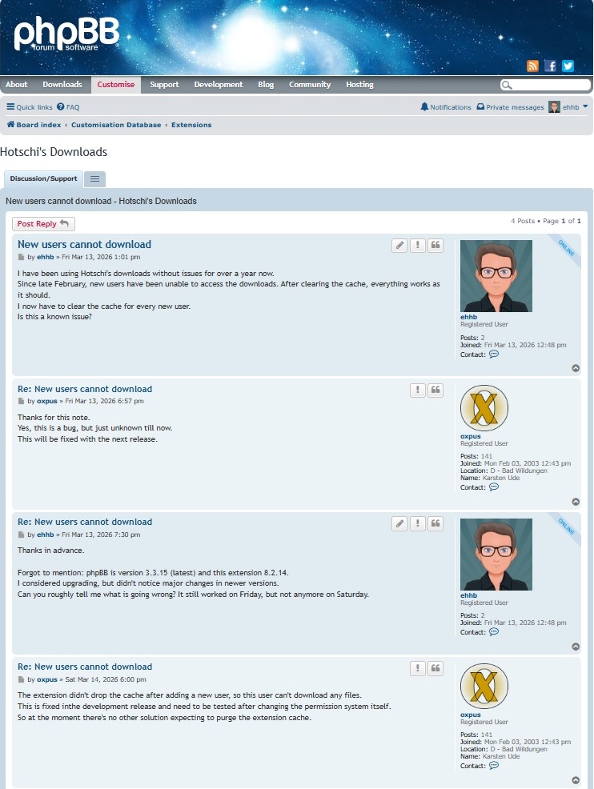Quote oxpus's Sat Mar 14 reply
Image resolution: width=594 pixels, height=789 pixels.
tap(435, 668)
